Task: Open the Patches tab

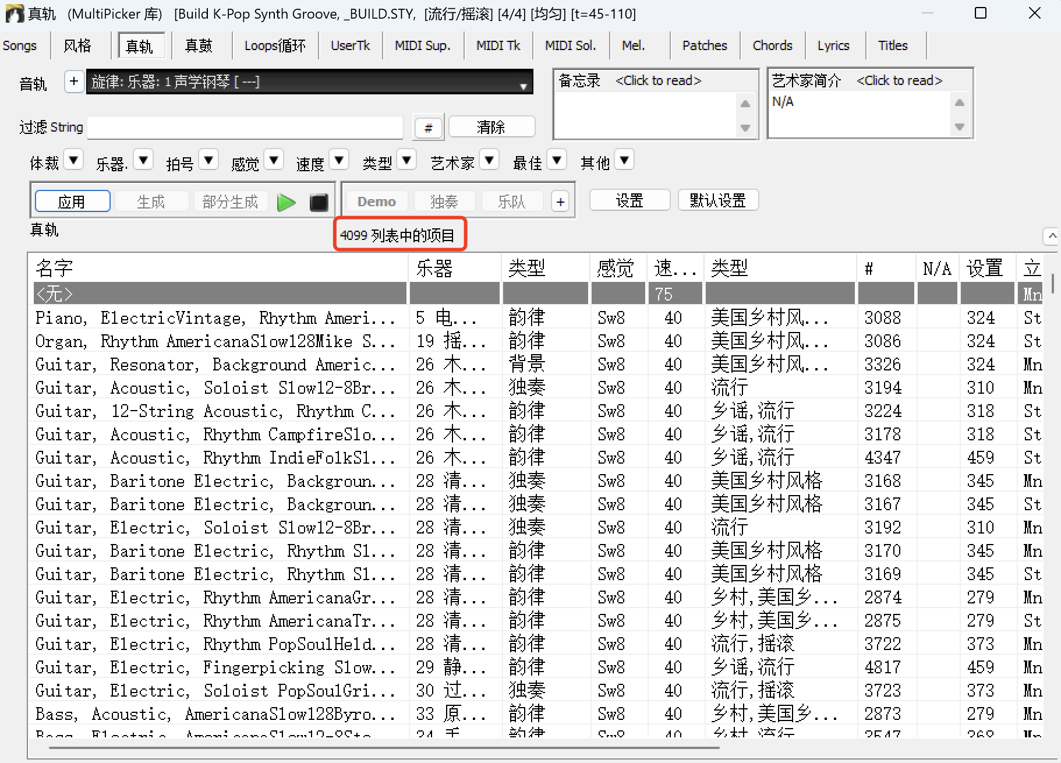Action: pyautogui.click(x=705, y=45)
